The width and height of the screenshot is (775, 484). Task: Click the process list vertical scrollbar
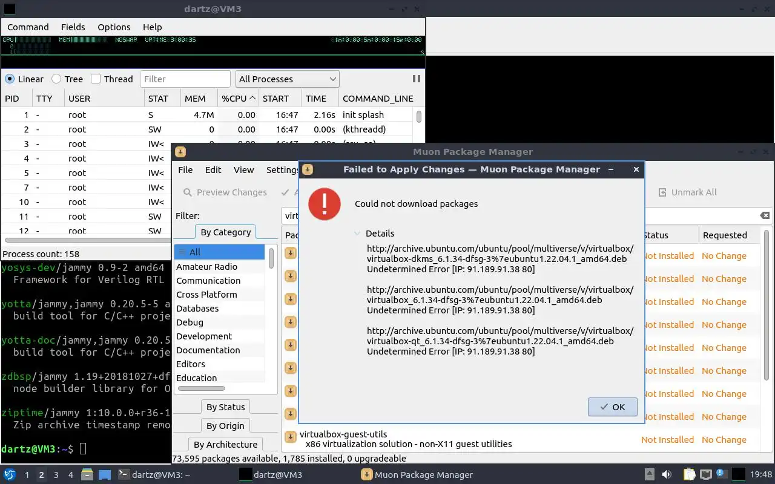419,116
